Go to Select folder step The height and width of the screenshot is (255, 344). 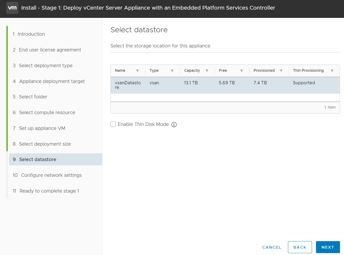click(x=30, y=97)
